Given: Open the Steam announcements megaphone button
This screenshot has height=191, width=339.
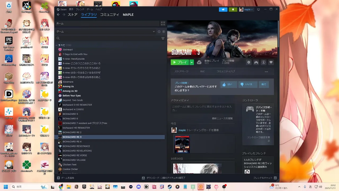Looking at the screenshot, I should coord(223,10).
